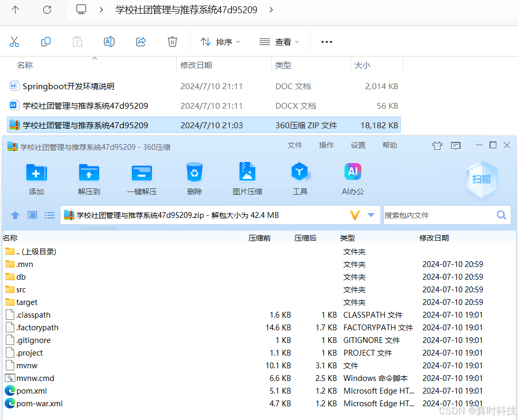Share the selected file via the toolbar icon

pyautogui.click(x=141, y=42)
